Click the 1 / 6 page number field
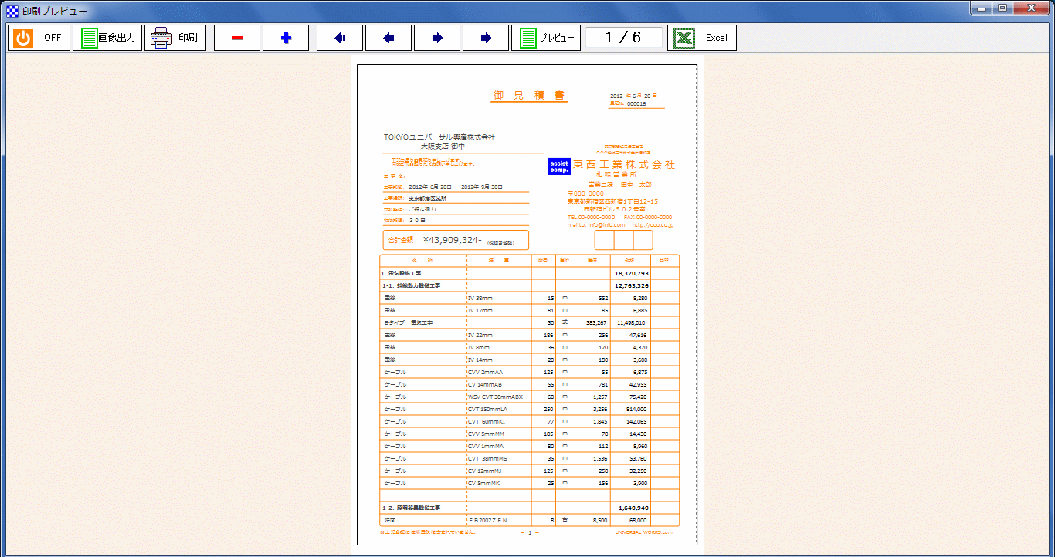The height and width of the screenshot is (557, 1055). (x=623, y=38)
